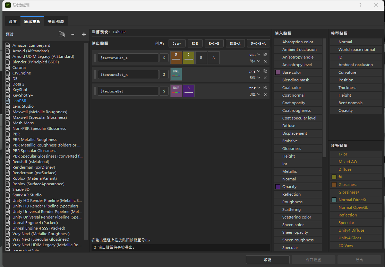Create an R+G+B output map
This screenshot has width=385, height=267.
(214, 43)
